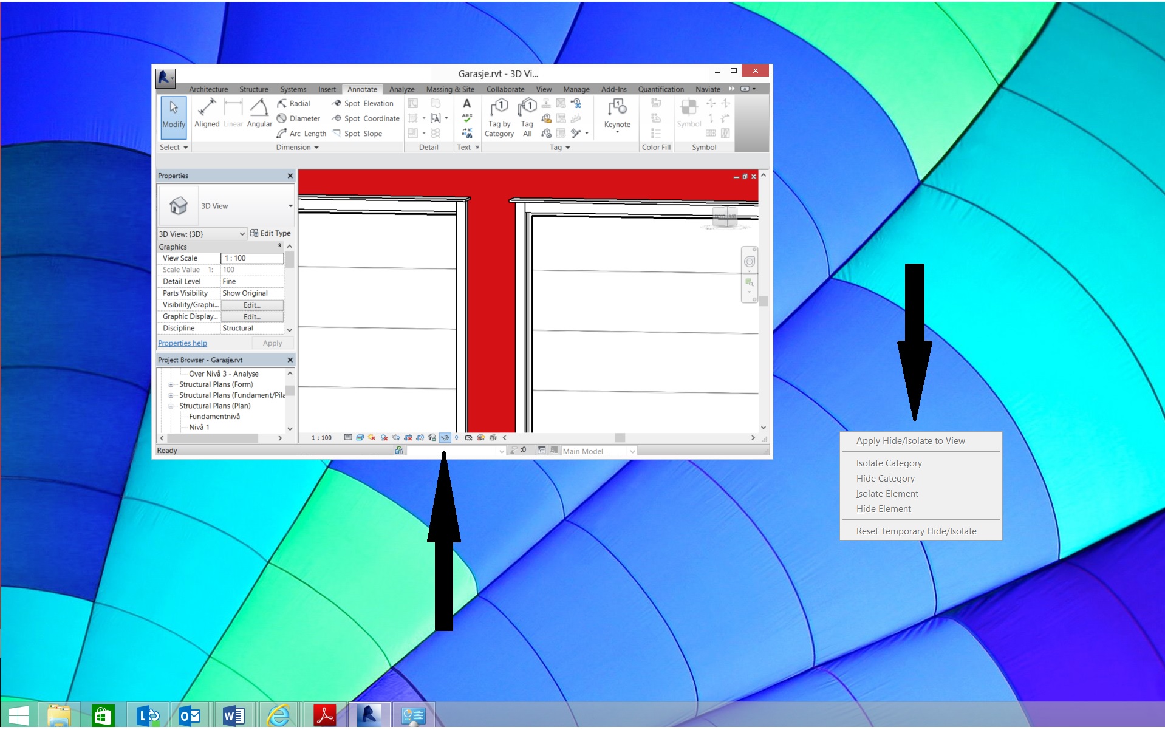The image size is (1165, 730).
Task: Close the Properties palette
Action: [x=290, y=176]
